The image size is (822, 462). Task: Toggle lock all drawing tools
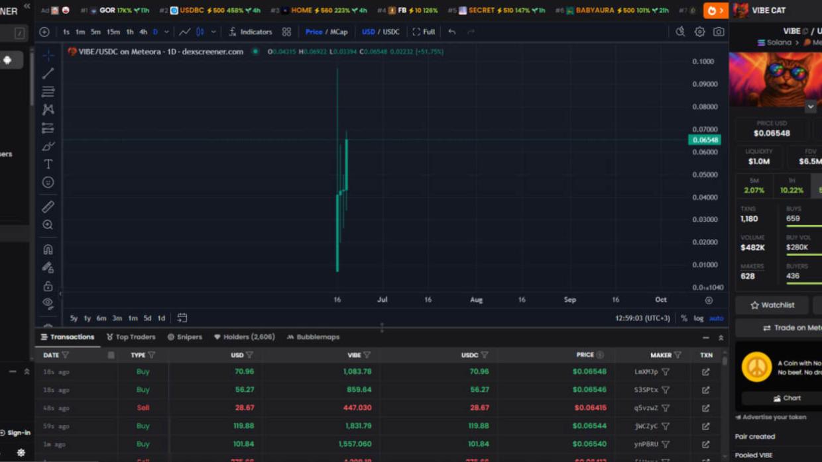coord(48,286)
